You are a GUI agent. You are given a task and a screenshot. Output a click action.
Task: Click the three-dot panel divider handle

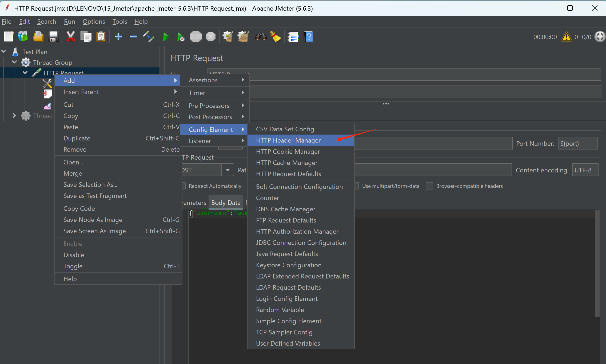pyautogui.click(x=386, y=104)
